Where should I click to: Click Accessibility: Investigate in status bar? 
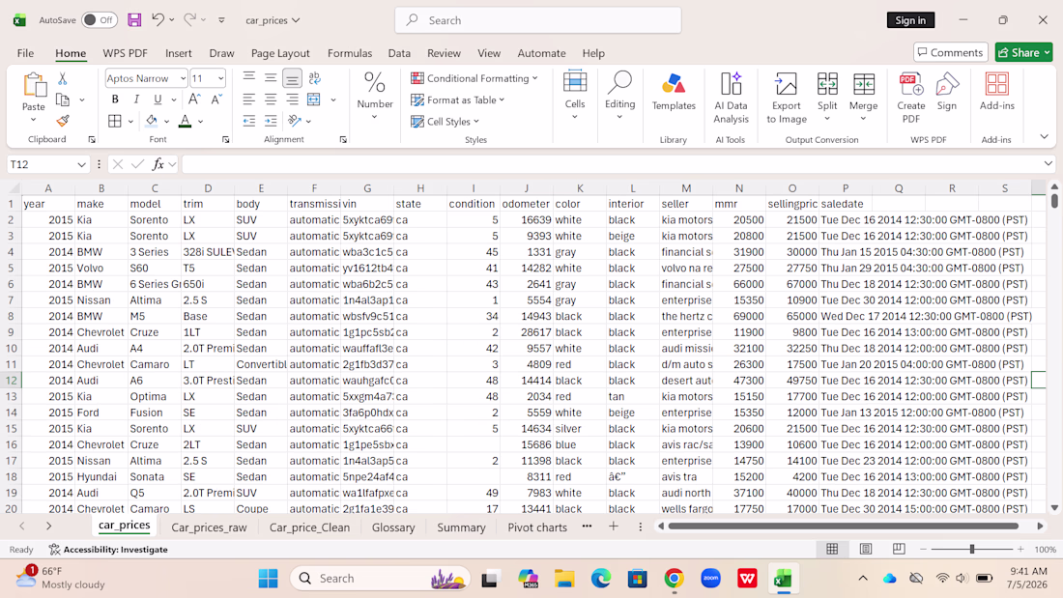pyautogui.click(x=108, y=549)
